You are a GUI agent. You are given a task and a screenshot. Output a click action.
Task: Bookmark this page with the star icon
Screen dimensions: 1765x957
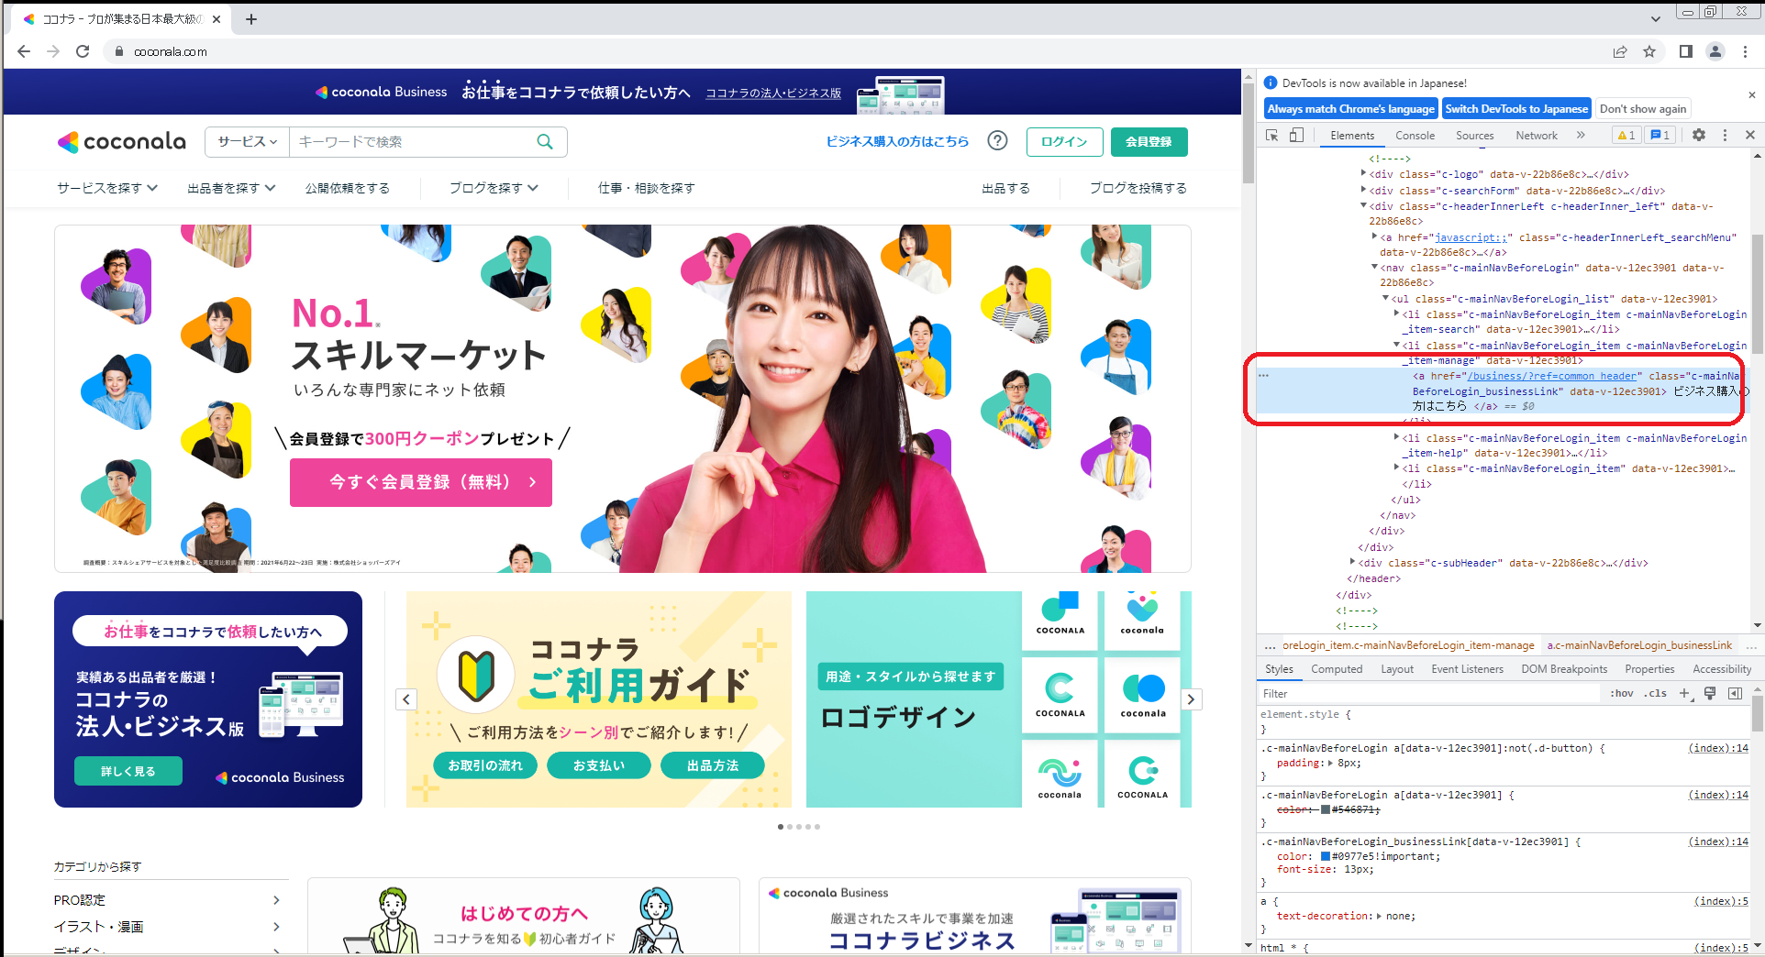click(x=1649, y=51)
